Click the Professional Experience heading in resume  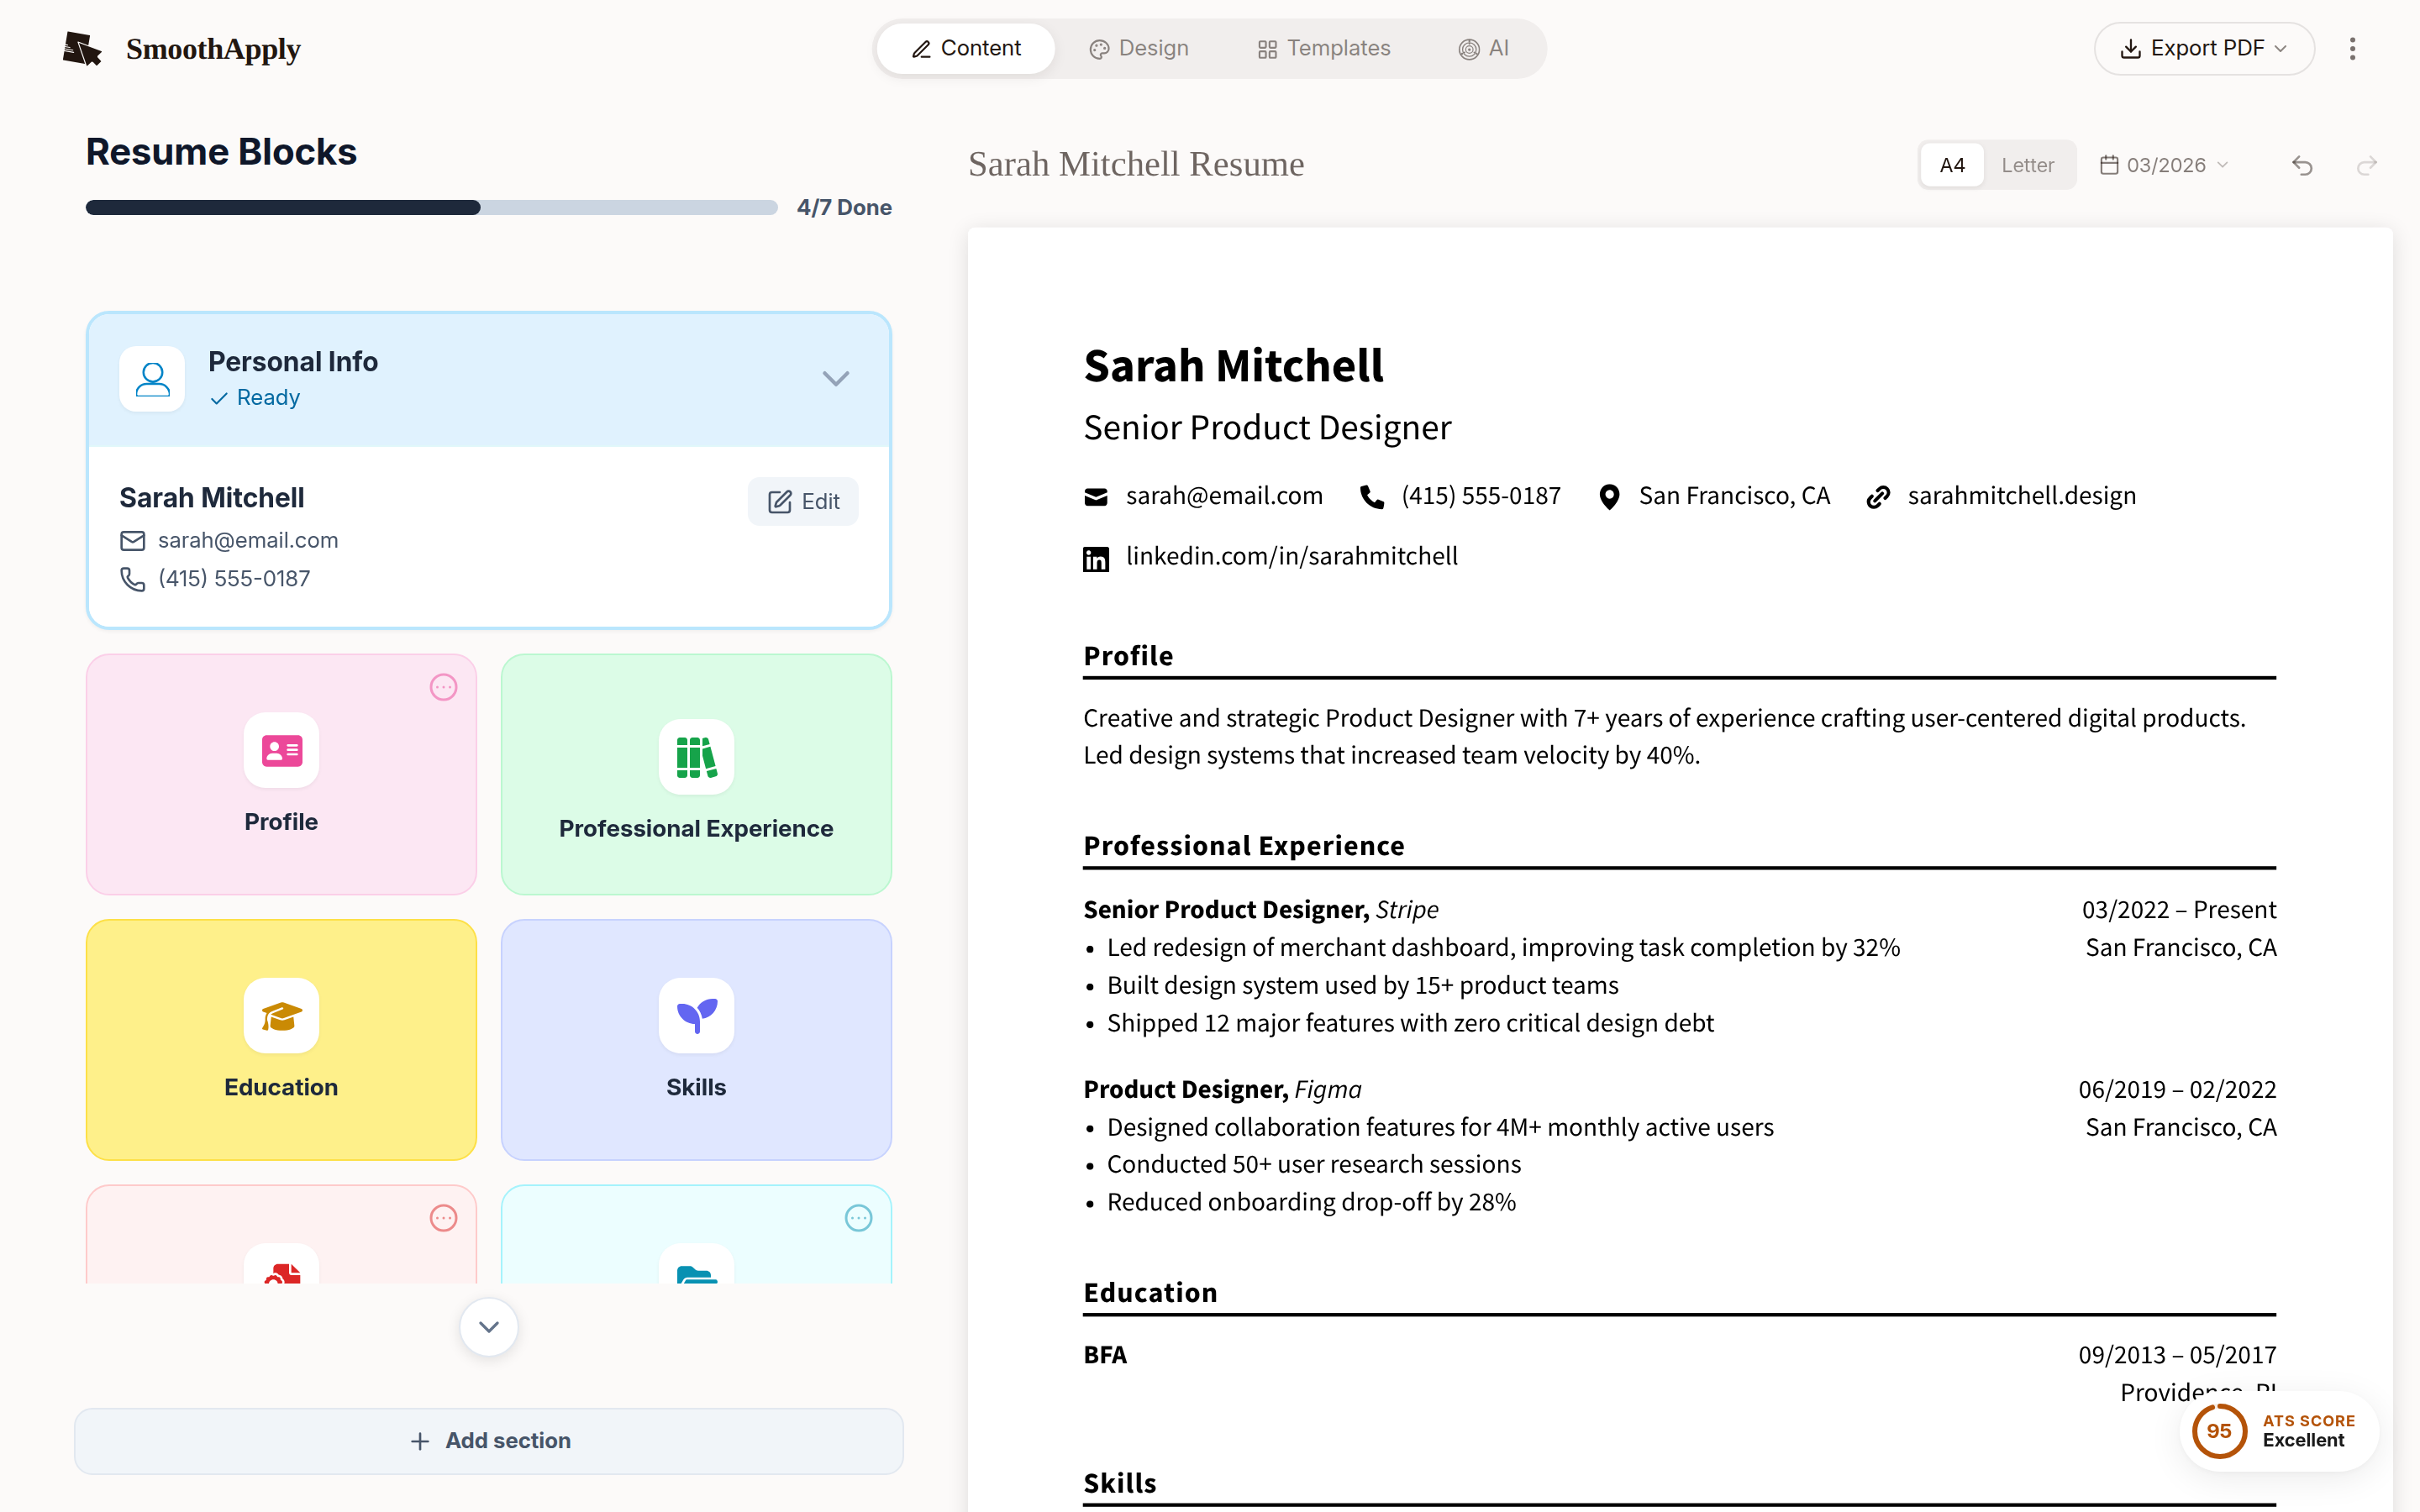(1244, 846)
